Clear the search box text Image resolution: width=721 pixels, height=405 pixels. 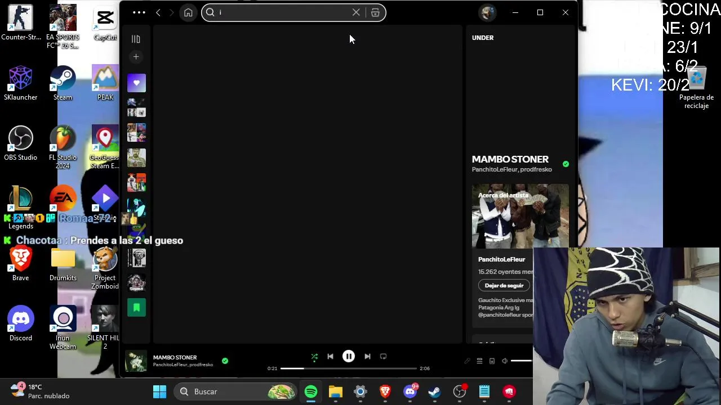(x=356, y=12)
